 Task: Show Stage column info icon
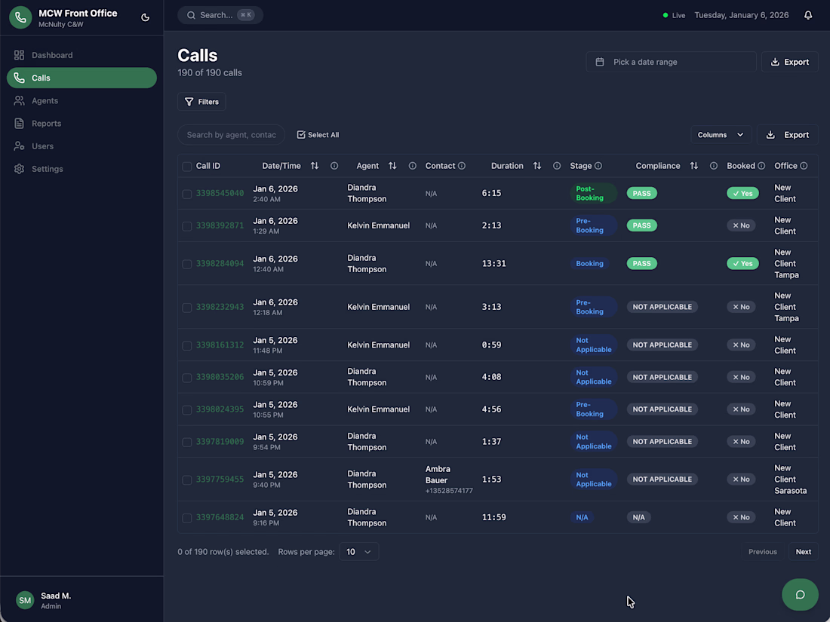[598, 166]
